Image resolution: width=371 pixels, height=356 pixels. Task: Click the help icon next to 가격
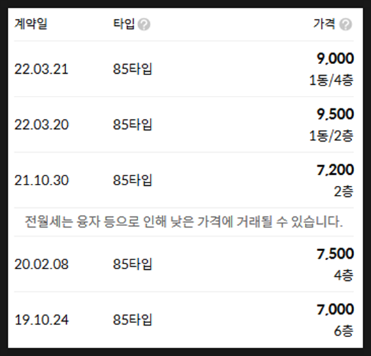coord(346,25)
